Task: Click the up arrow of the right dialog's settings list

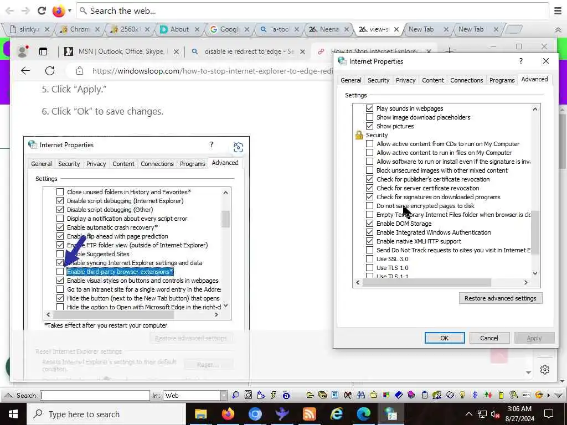Action: (x=535, y=109)
